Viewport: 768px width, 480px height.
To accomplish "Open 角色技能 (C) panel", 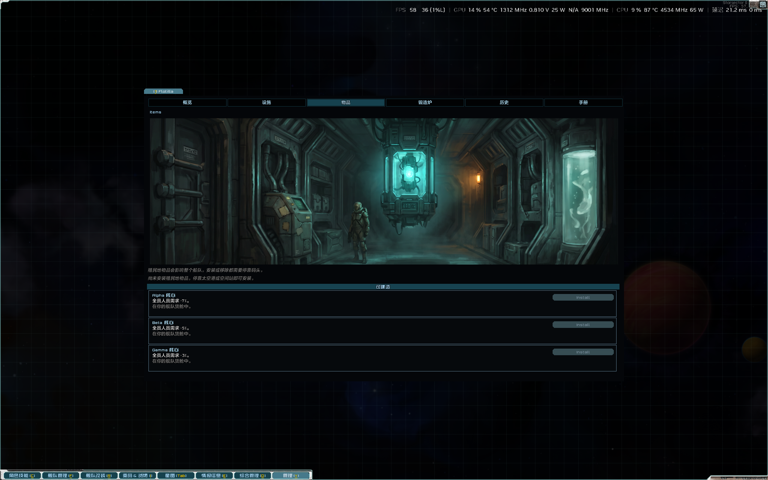I will pyautogui.click(x=22, y=475).
